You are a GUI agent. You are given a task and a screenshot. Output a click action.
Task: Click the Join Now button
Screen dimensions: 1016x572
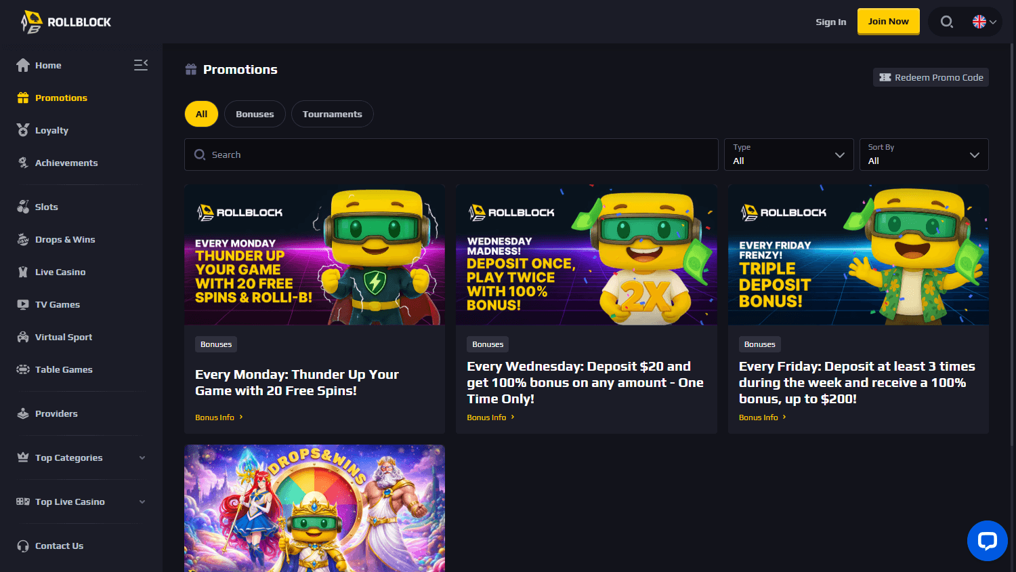click(x=888, y=21)
